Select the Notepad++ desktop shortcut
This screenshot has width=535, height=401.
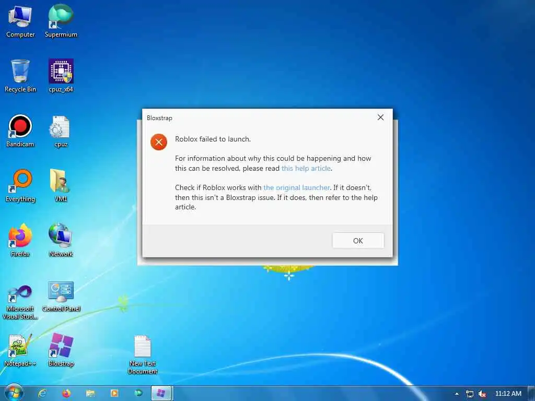click(20, 350)
